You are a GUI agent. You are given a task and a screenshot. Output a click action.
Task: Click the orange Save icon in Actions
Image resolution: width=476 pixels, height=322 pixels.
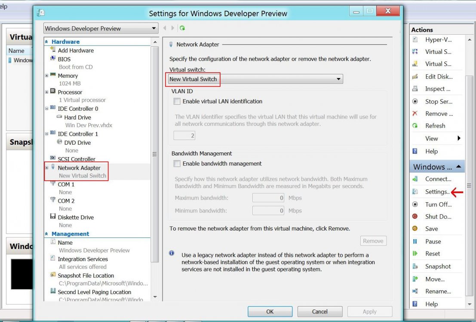pos(415,228)
